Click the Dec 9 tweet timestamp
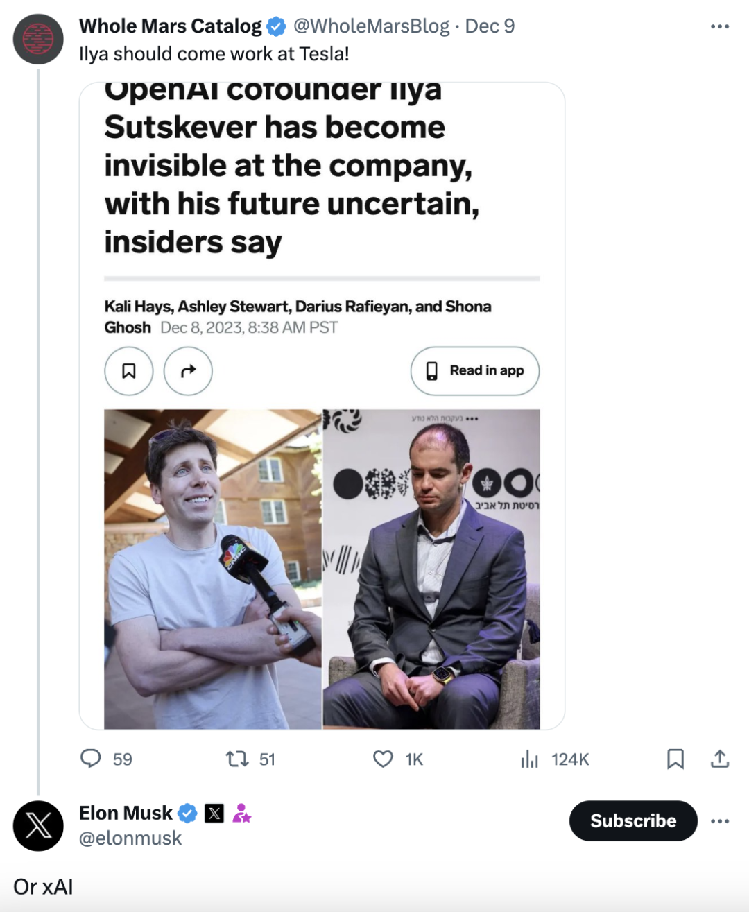 click(490, 26)
